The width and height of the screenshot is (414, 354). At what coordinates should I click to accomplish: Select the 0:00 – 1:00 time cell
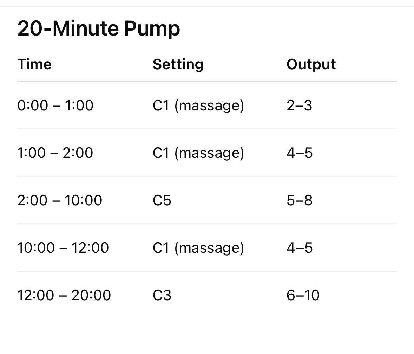55,105
